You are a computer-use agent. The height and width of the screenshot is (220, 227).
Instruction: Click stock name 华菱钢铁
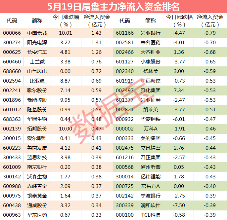pos(151,119)
